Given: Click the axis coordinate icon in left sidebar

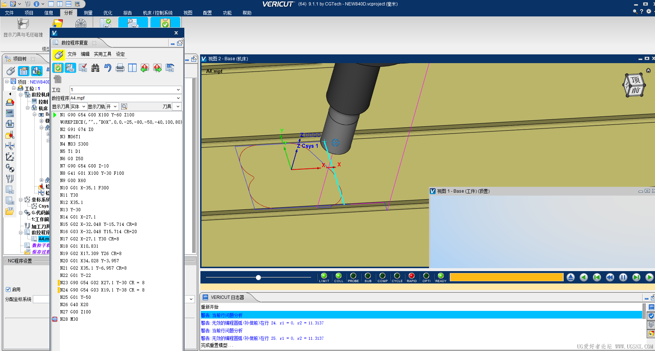Looking at the screenshot, I should click(x=10, y=157).
